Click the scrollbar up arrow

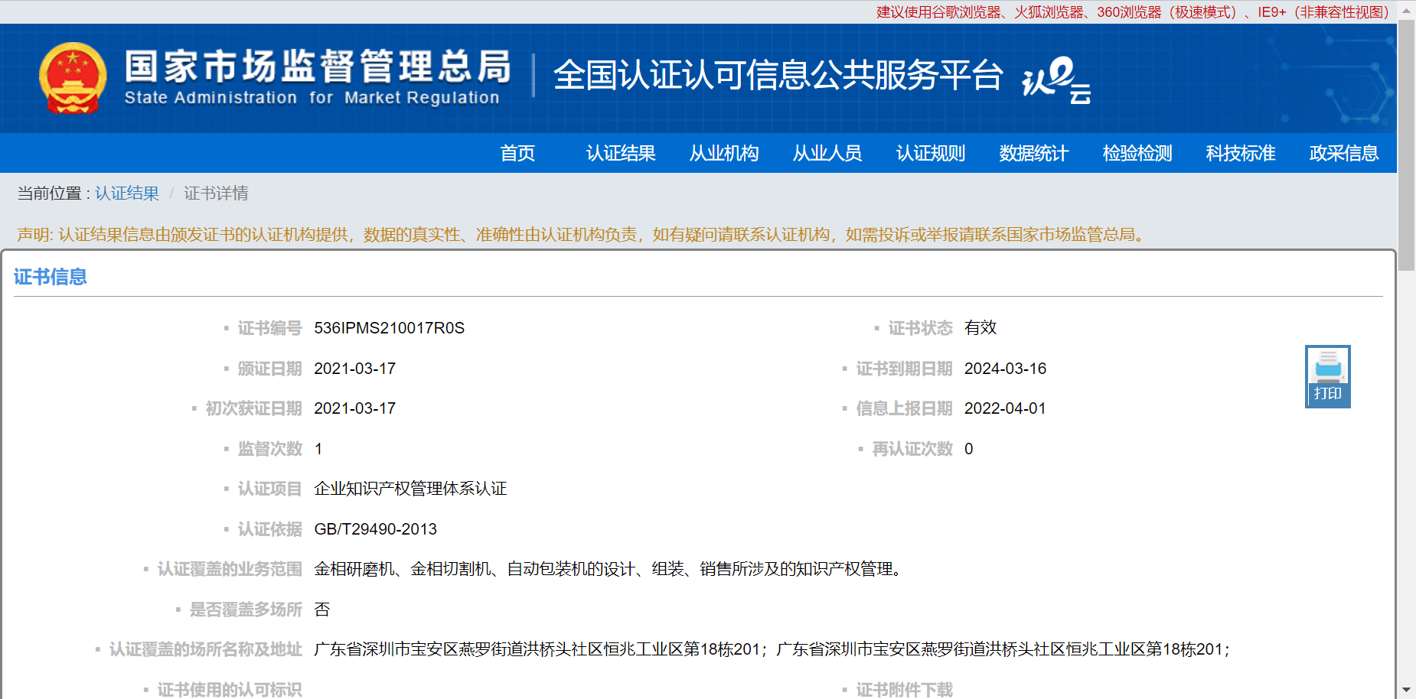pyautogui.click(x=1407, y=10)
